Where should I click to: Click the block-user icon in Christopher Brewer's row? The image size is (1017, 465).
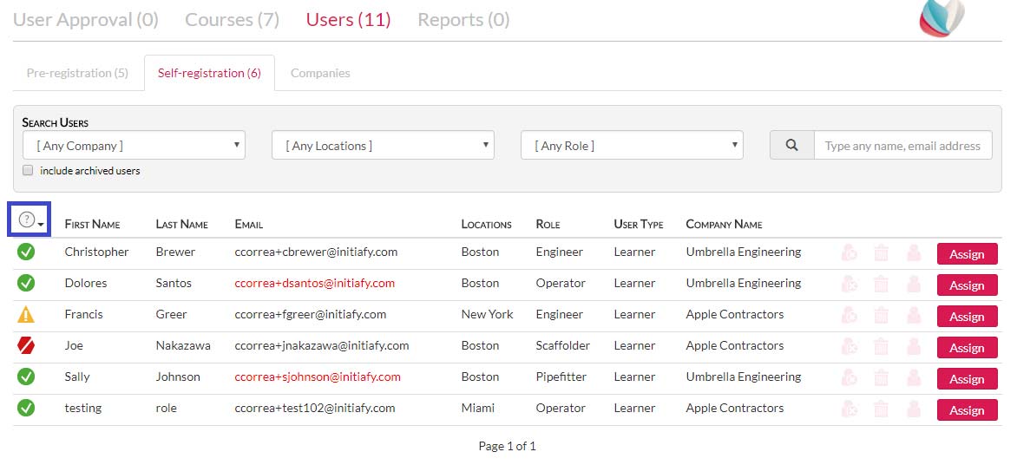(x=849, y=253)
